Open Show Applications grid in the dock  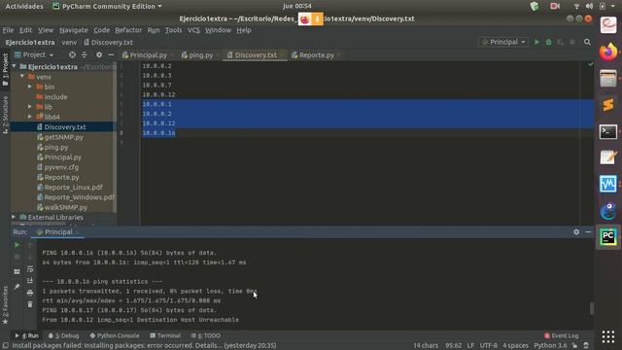point(608,336)
